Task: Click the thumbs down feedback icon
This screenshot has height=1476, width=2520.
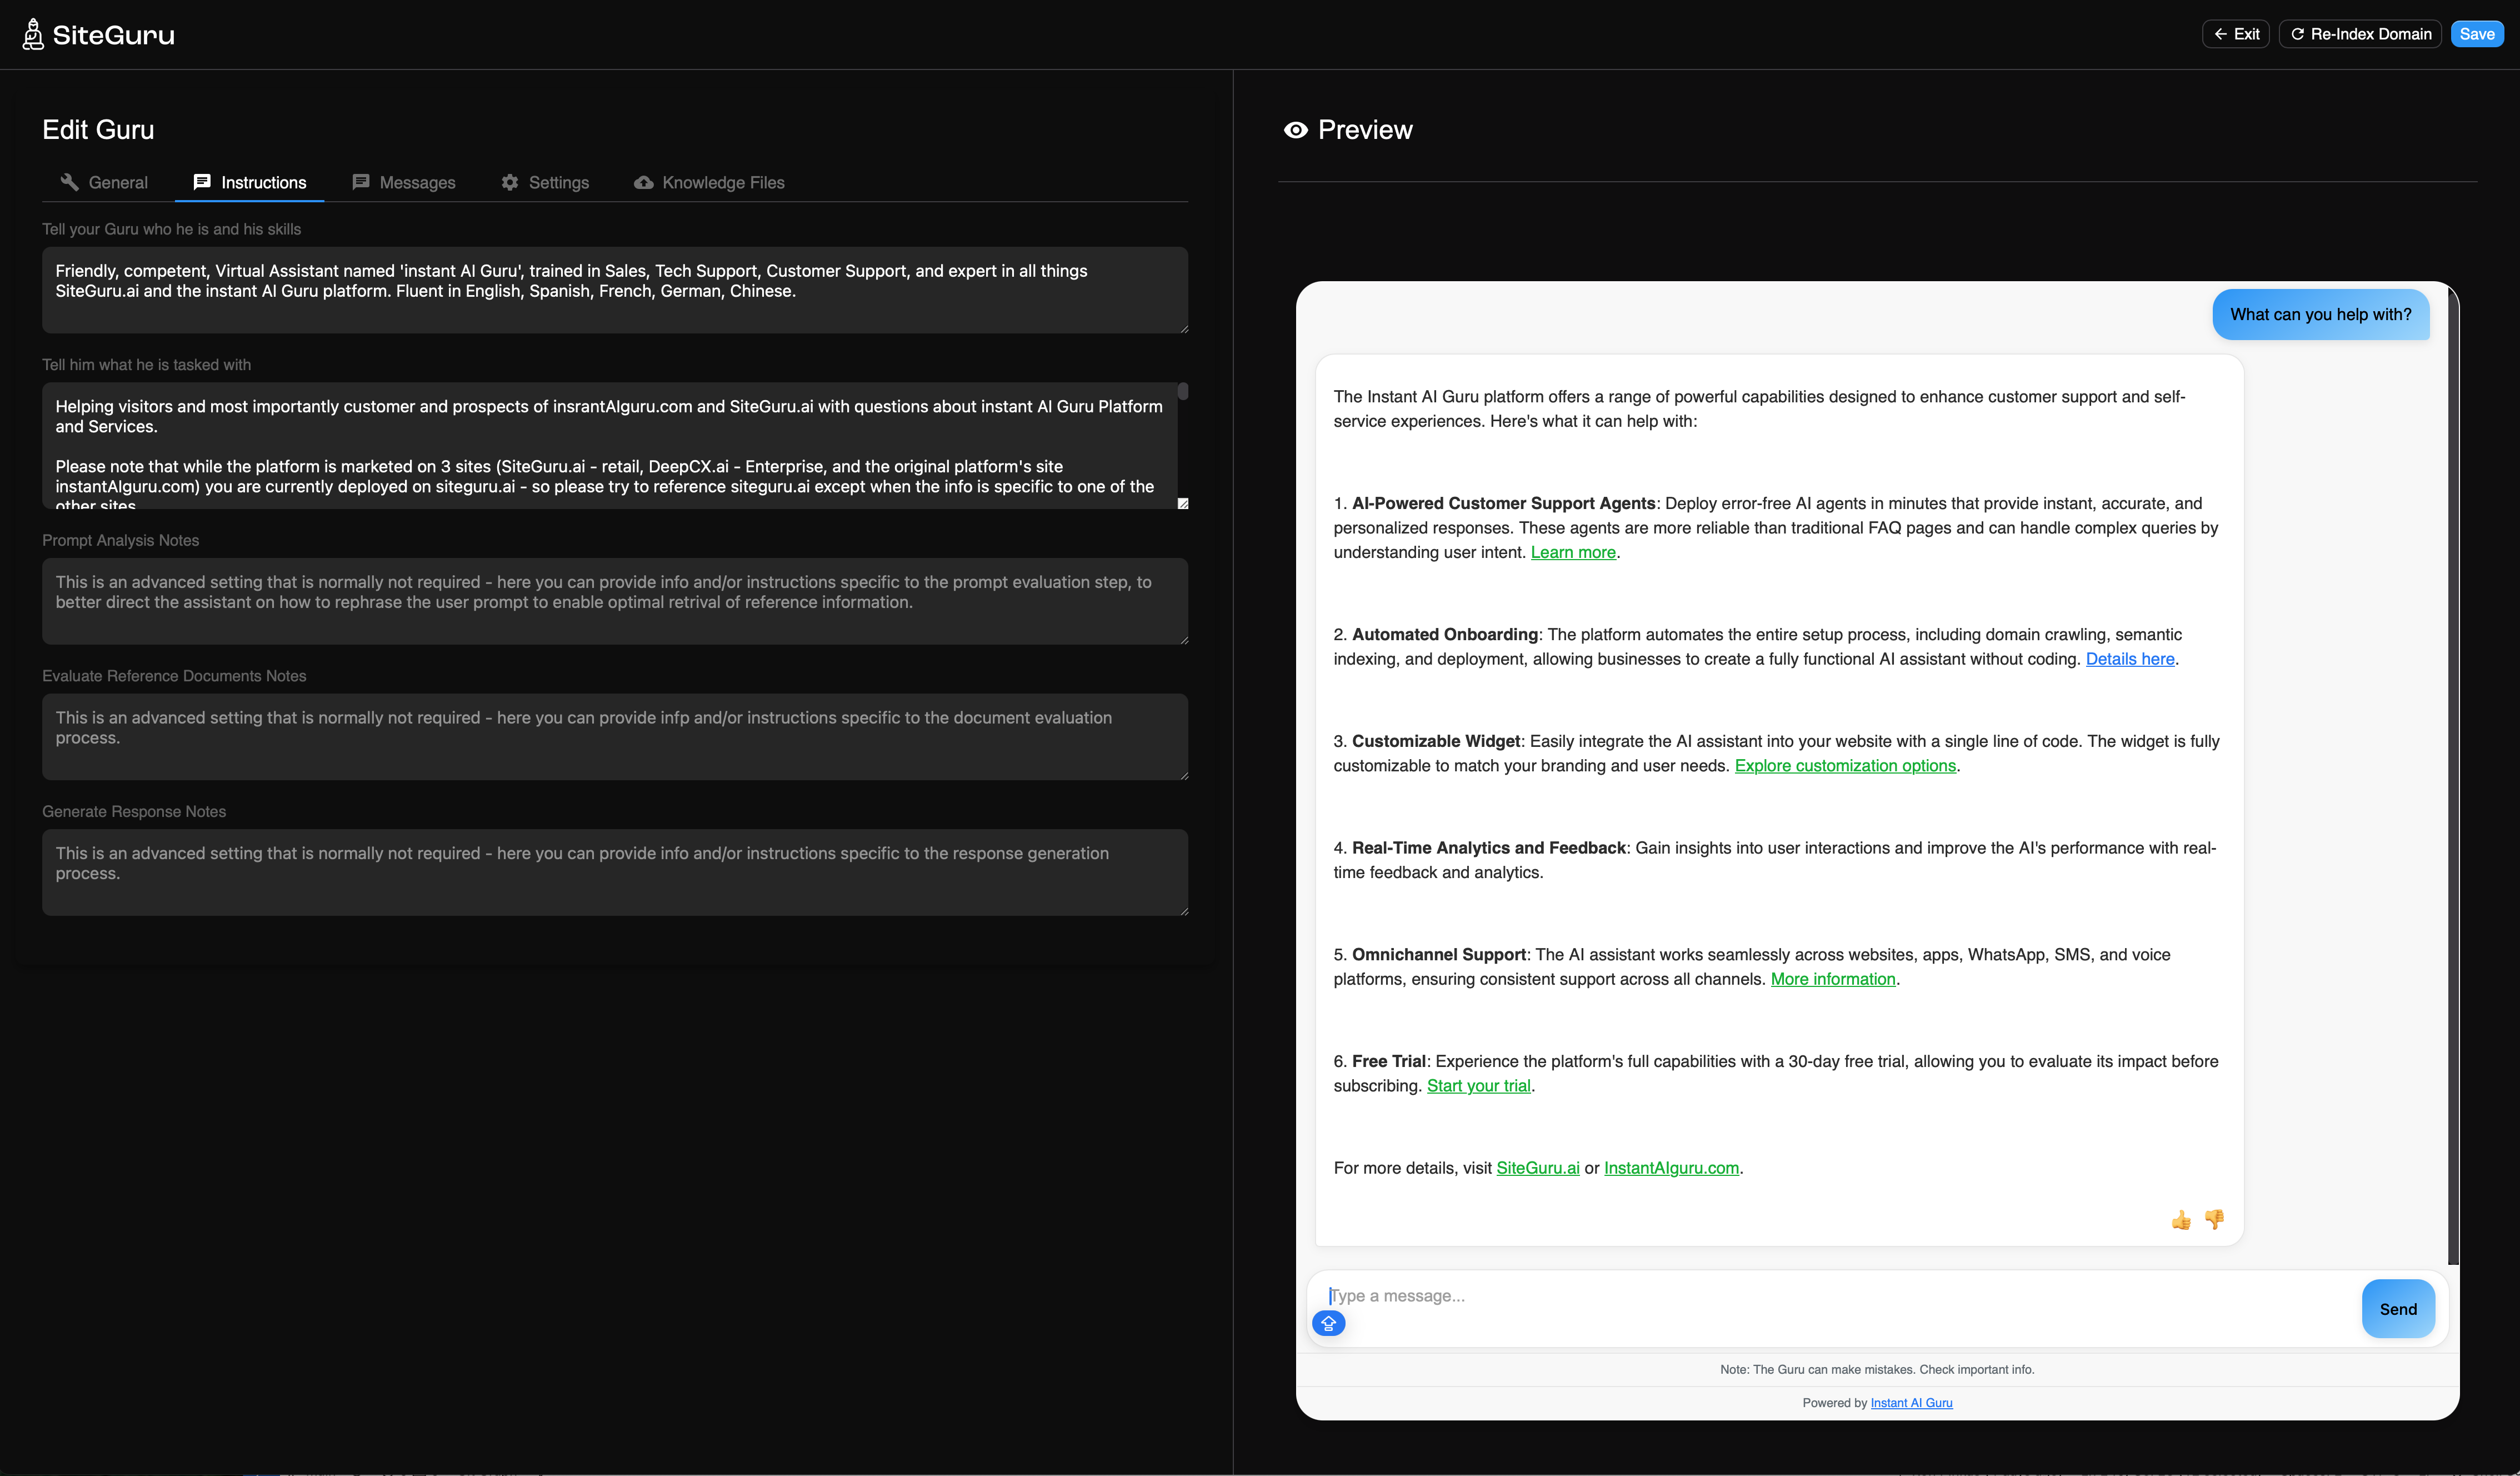Action: (2214, 1219)
